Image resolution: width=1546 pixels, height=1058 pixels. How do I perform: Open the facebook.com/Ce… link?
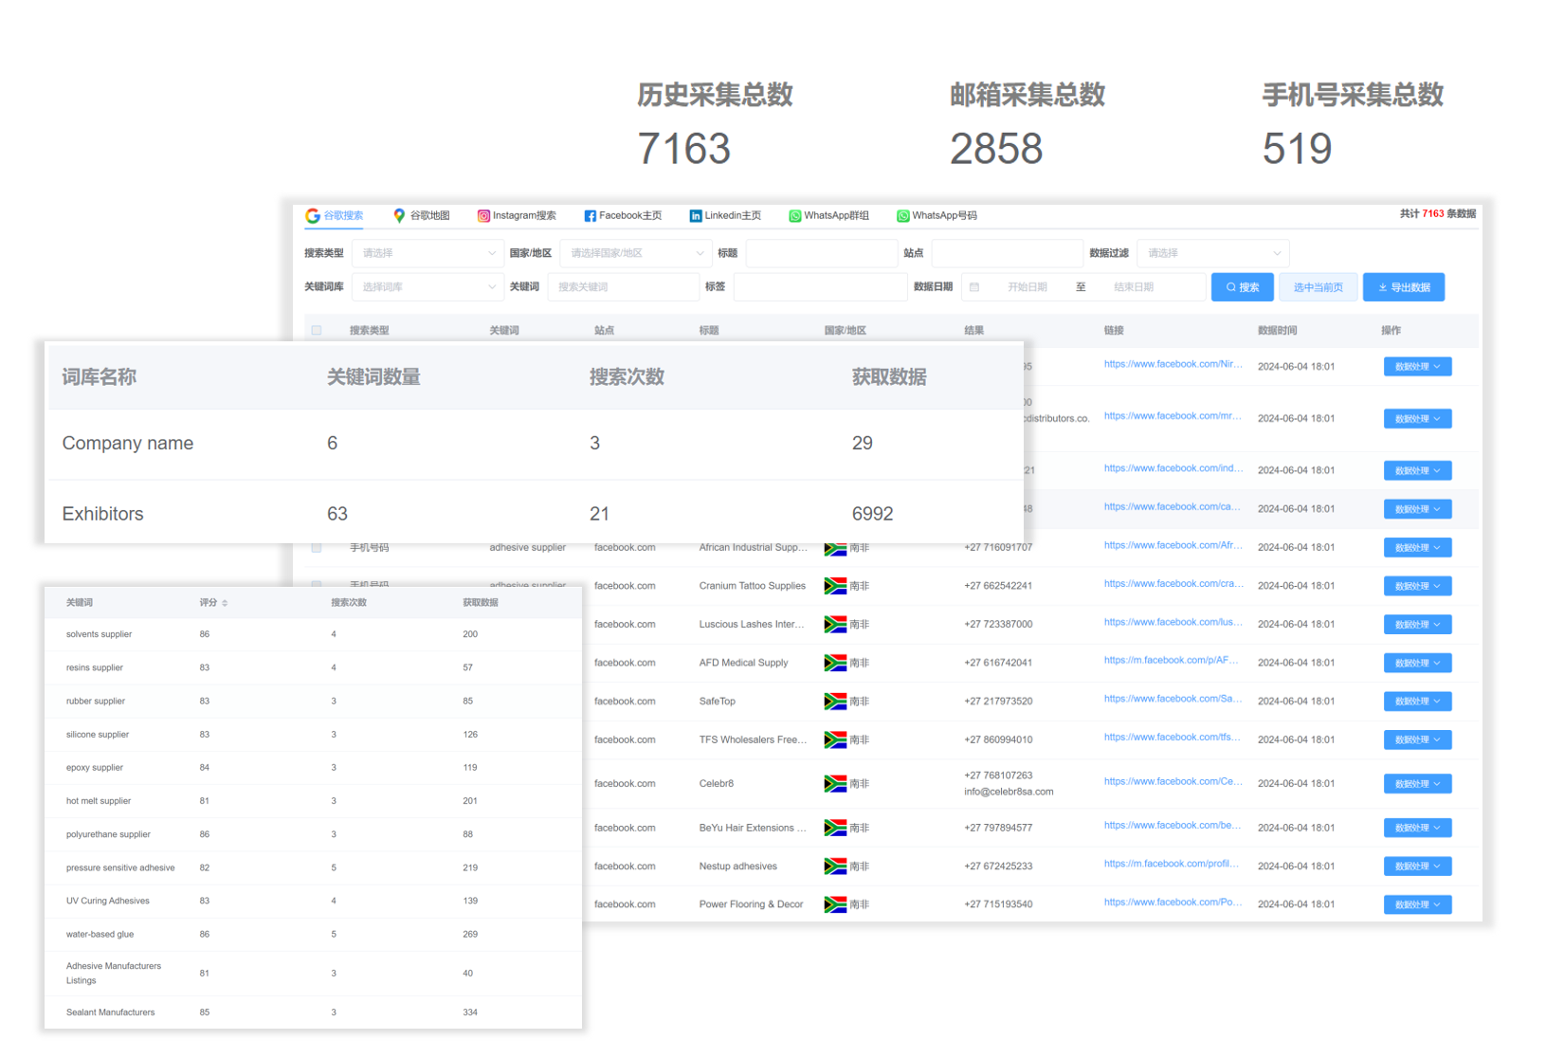pyautogui.click(x=1173, y=781)
